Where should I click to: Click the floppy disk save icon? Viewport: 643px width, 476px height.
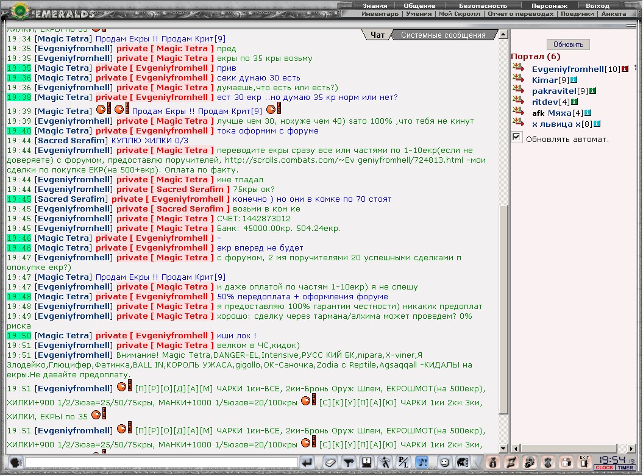click(367, 463)
